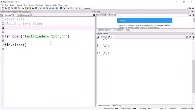Run the current cell icon
195x110 pixels.
click(x=27, y=8)
